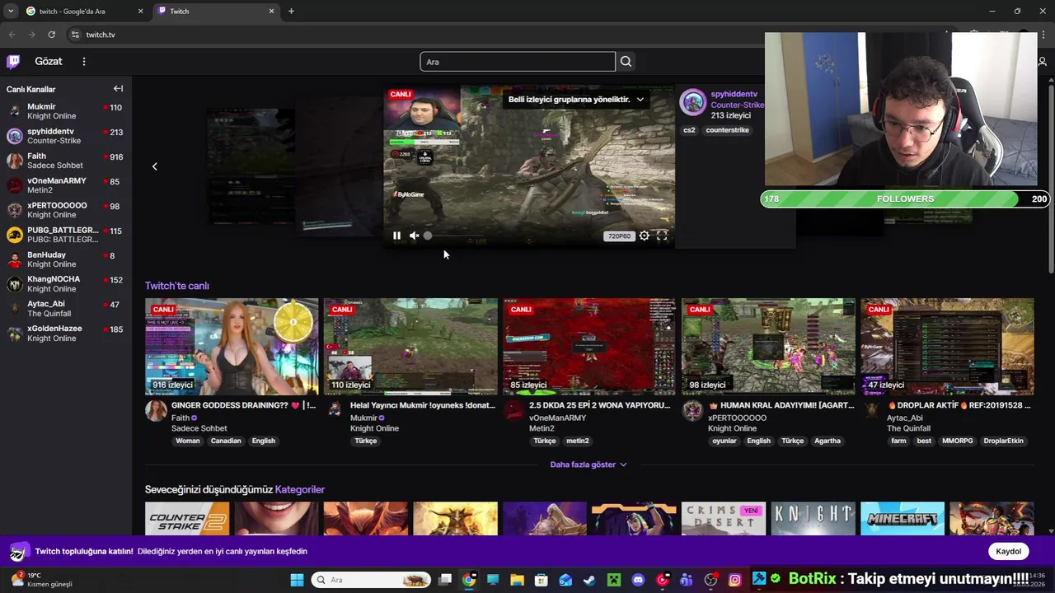The image size is (1055, 593).
Task: Open Steam from the taskbar
Action: point(589,580)
